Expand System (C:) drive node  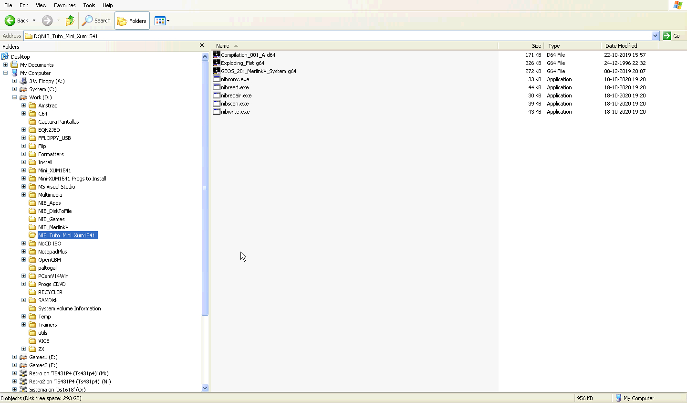point(14,89)
